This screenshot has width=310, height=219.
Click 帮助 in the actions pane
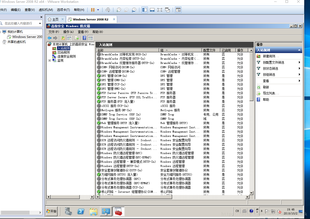266,100
